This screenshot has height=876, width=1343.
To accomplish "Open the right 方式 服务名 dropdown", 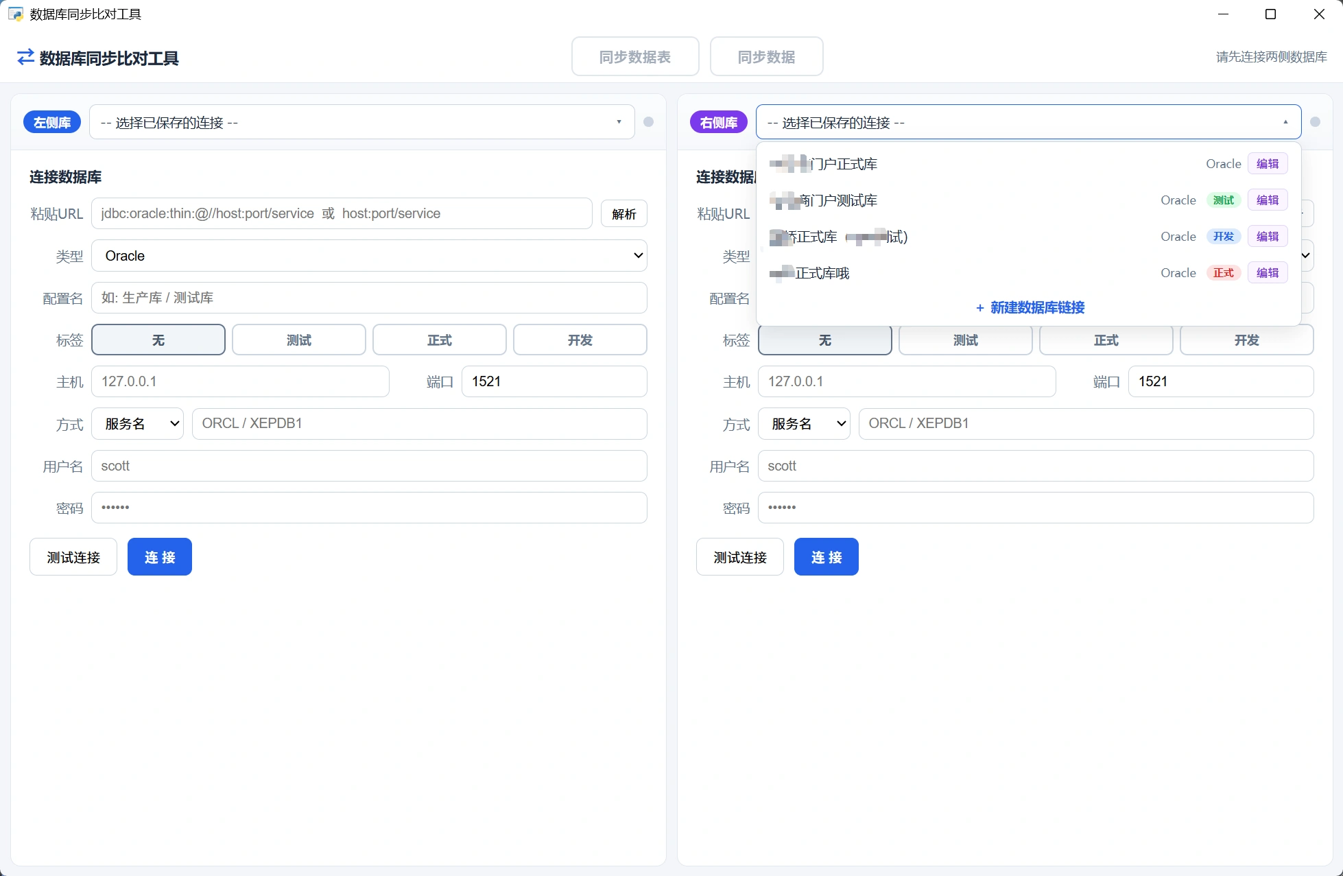I will [x=805, y=424].
